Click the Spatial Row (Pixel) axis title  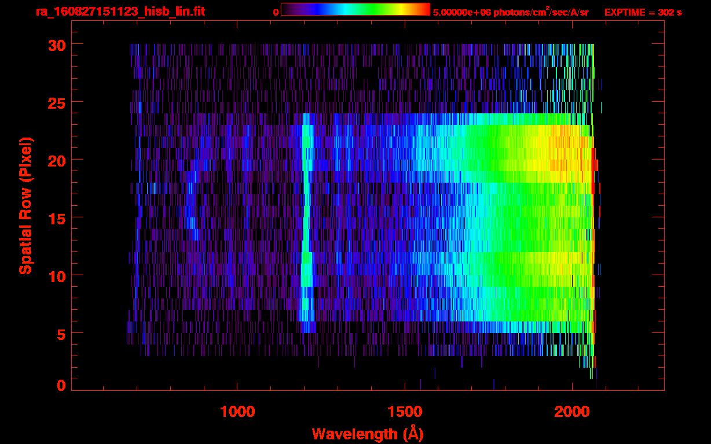pos(25,205)
